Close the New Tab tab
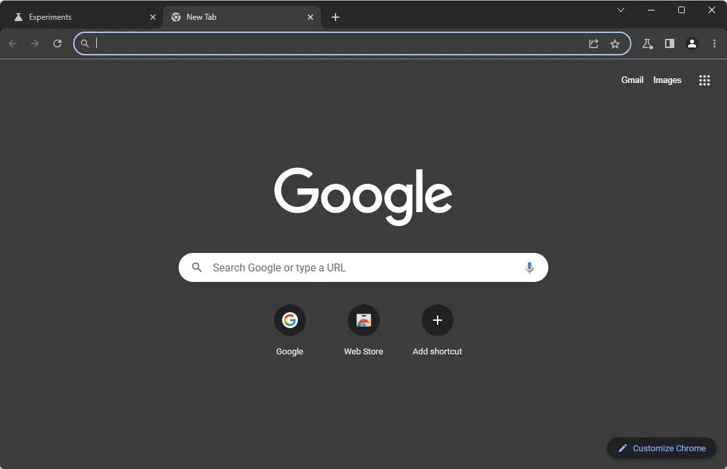 click(x=310, y=17)
